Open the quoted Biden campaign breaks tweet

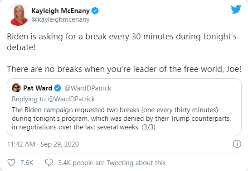pyautogui.click(x=124, y=107)
